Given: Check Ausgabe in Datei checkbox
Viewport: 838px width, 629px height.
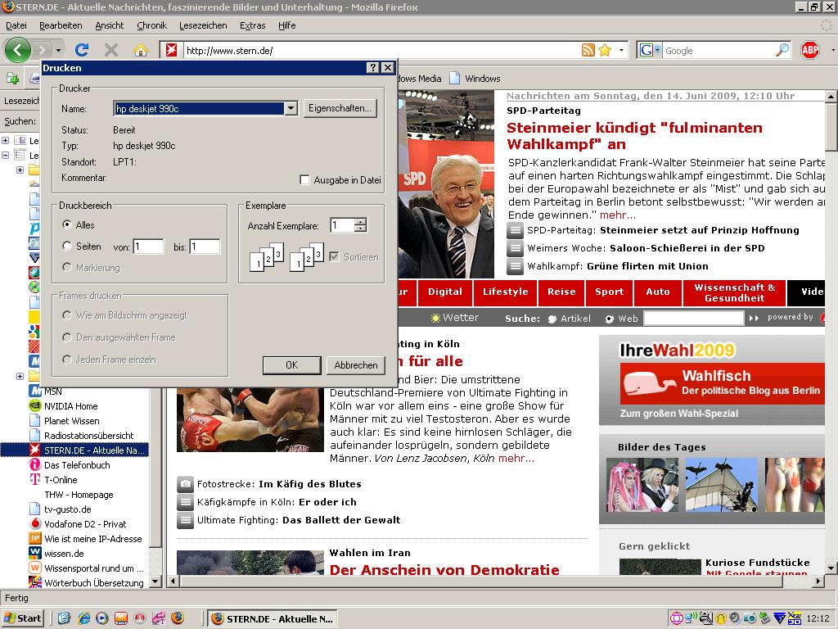Looking at the screenshot, I should [x=304, y=179].
